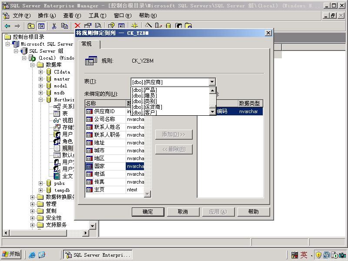Click the Copy toolbar icon

coord(64,26)
